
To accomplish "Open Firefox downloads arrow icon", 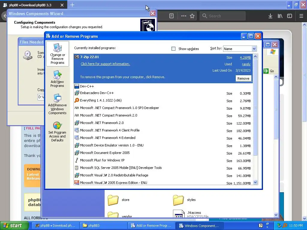I will point(270,16).
